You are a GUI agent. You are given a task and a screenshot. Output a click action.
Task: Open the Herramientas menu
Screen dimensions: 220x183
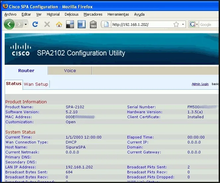118,14
